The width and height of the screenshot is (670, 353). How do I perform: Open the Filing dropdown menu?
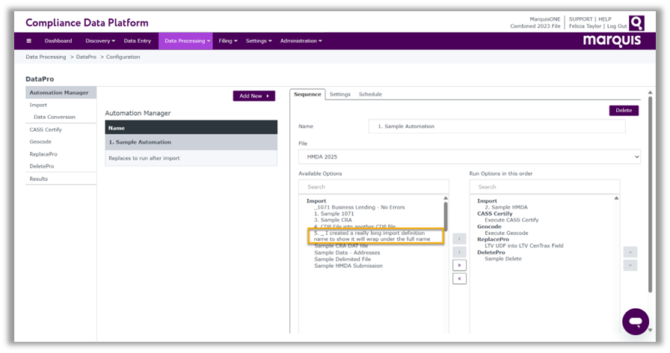click(x=228, y=41)
